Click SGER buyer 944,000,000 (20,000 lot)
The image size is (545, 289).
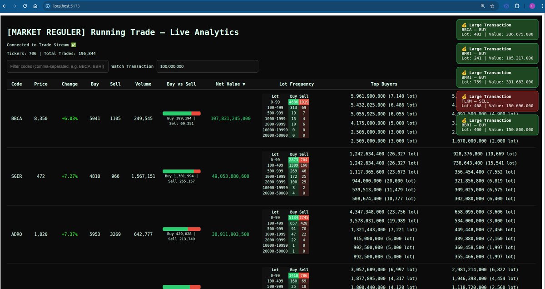coord(384,180)
